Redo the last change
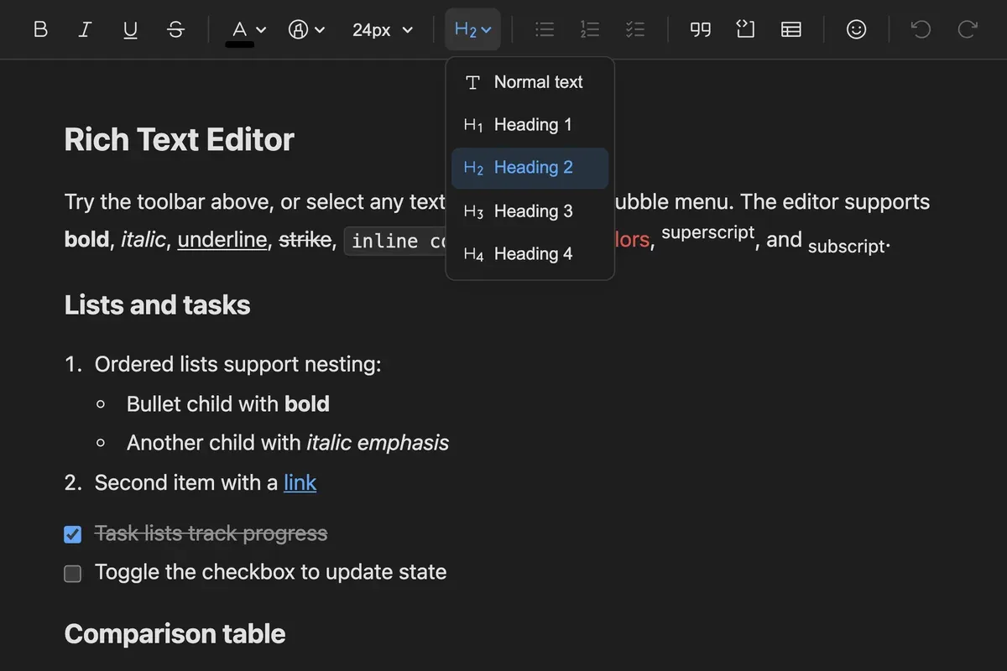 point(967,29)
